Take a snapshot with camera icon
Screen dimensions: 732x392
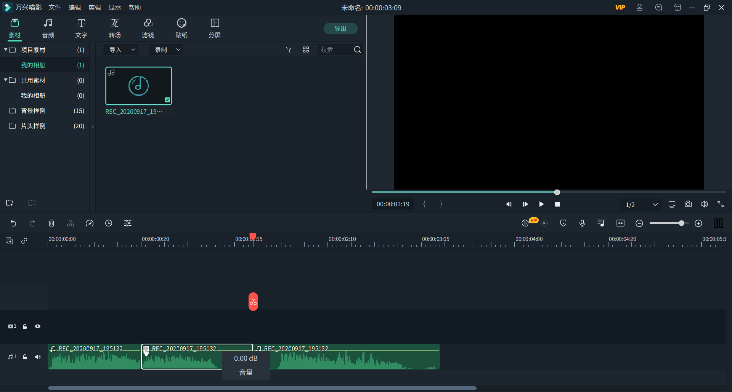tap(688, 204)
